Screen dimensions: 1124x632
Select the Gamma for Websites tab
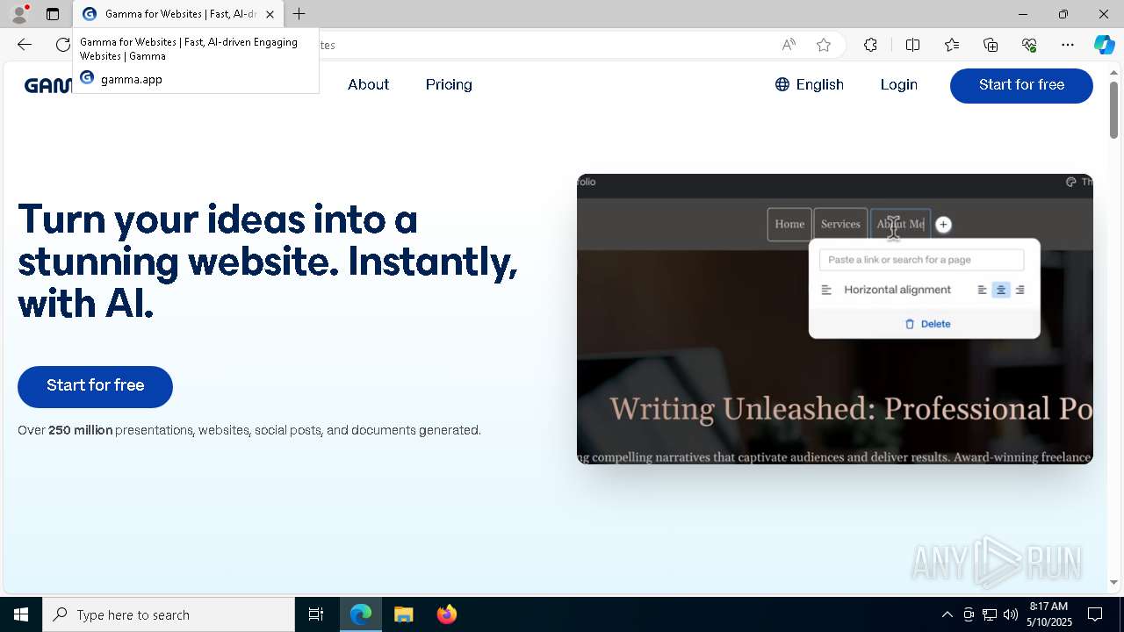178,14
